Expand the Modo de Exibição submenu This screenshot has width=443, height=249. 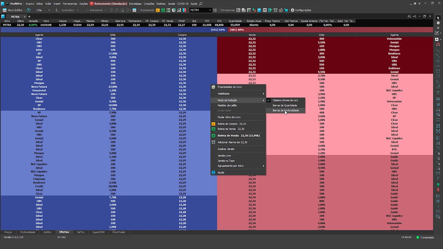click(x=238, y=100)
